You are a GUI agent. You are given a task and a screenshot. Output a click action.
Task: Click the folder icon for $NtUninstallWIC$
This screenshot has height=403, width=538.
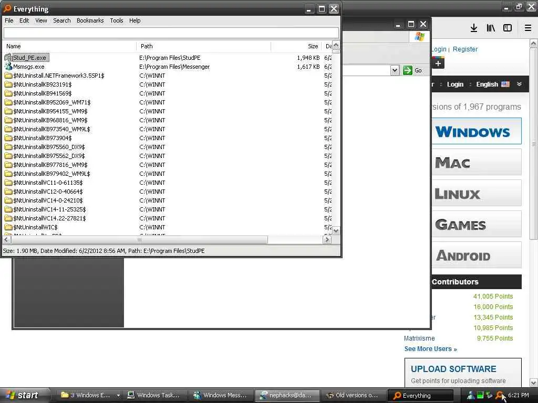pos(8,227)
